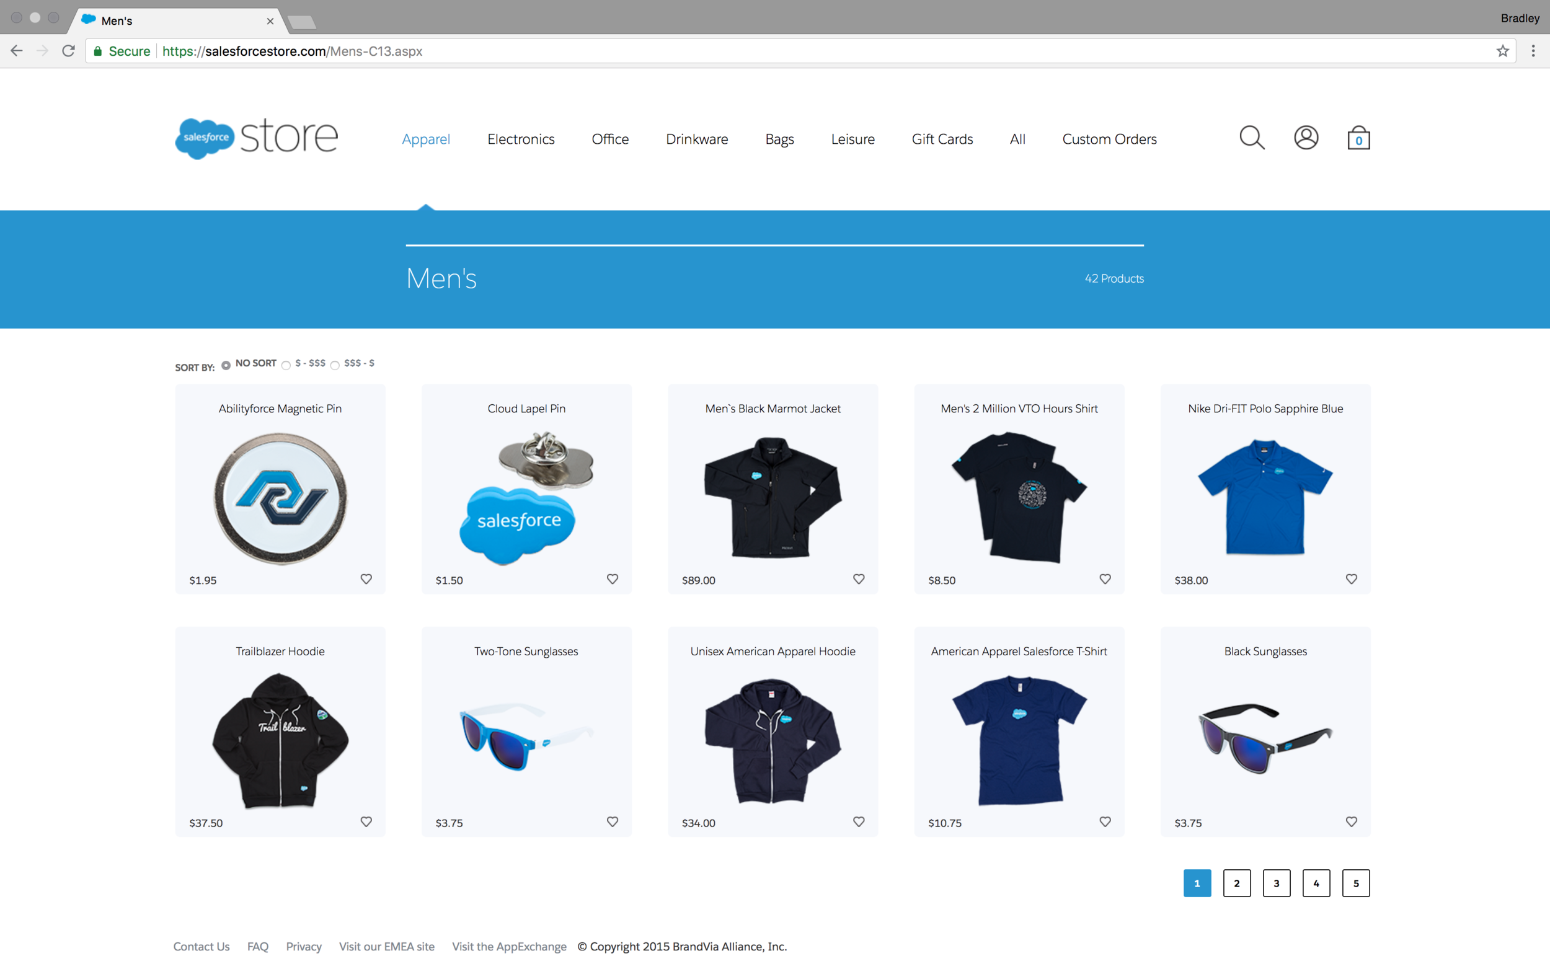Click the green Secure padlock icon
1550x969 pixels.
pos(97,51)
